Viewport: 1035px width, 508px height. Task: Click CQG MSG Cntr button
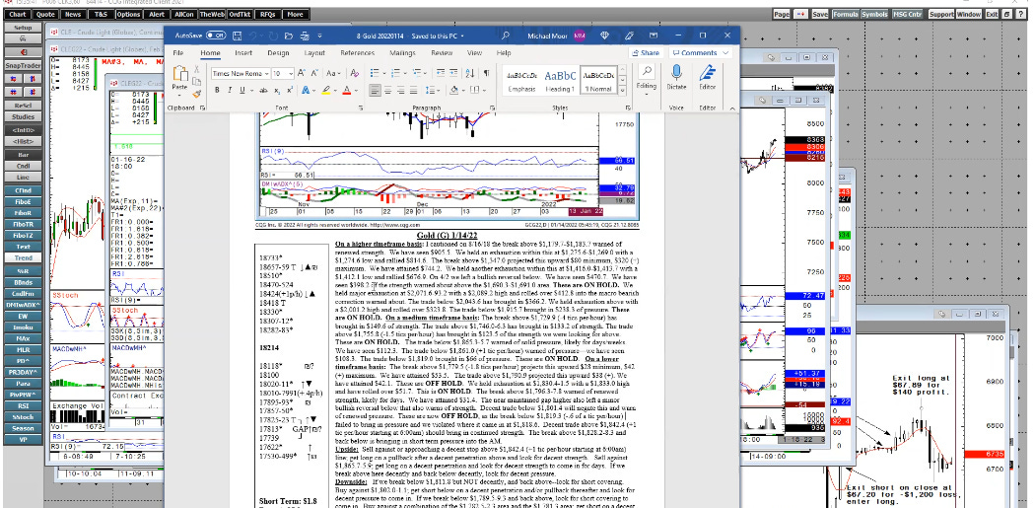coord(908,14)
